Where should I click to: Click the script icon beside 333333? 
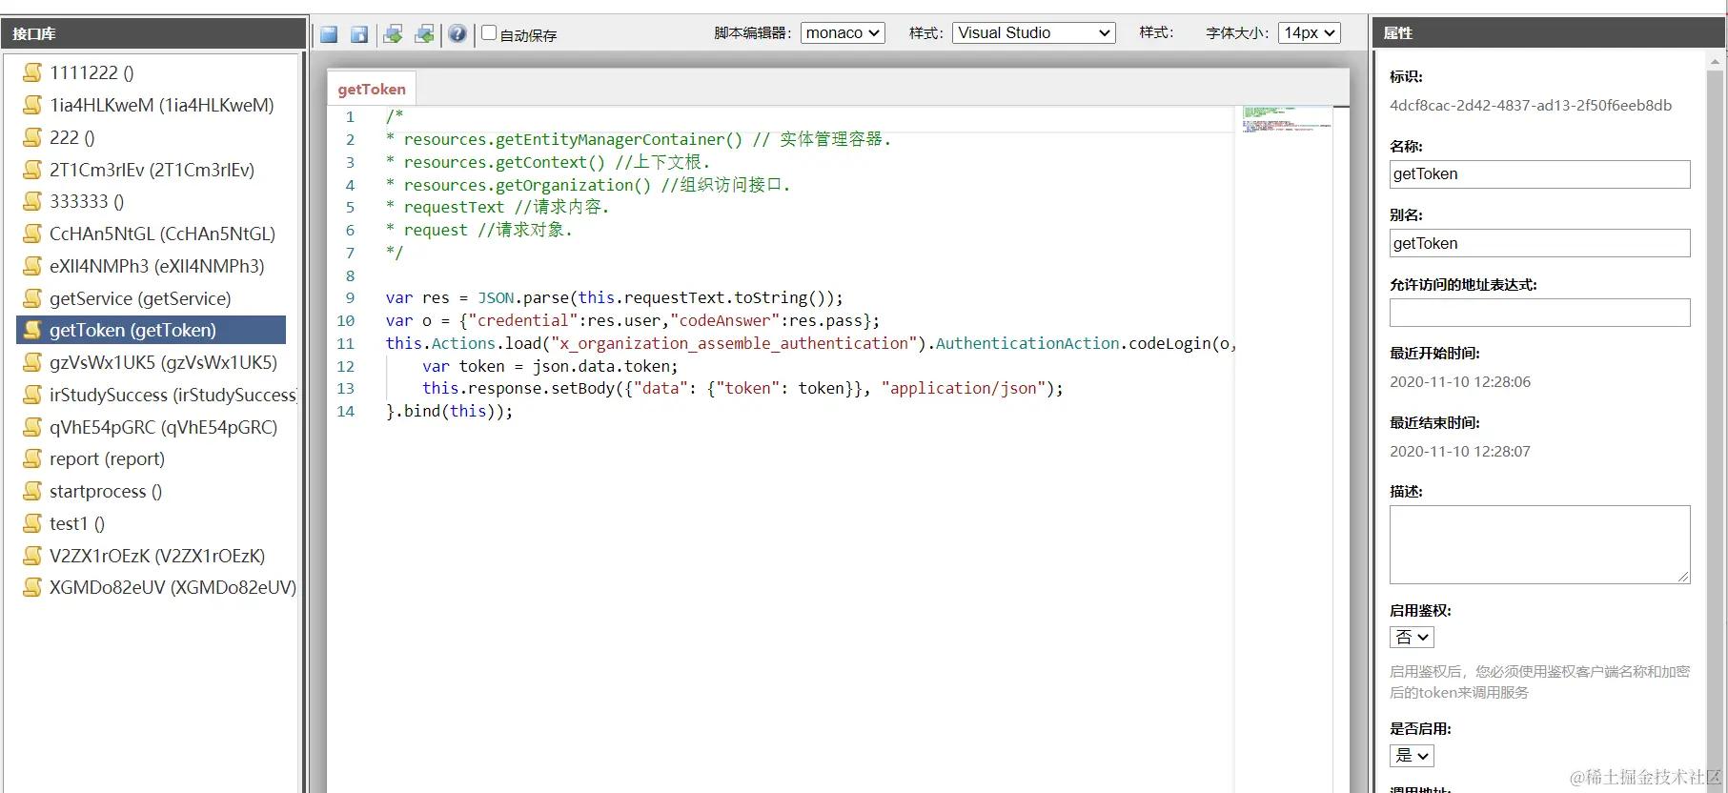(32, 201)
